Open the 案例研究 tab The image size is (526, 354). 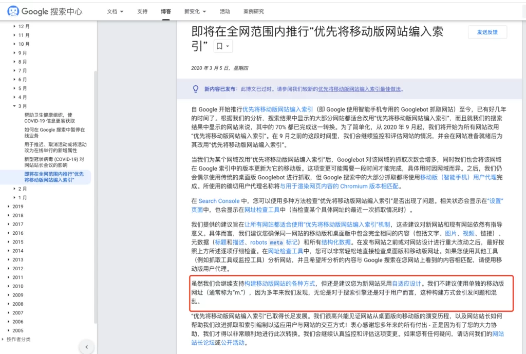click(254, 11)
